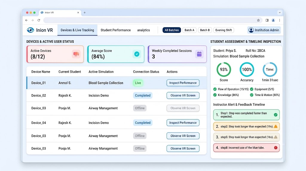Close the Inion VR browser tab

[78, 13]
